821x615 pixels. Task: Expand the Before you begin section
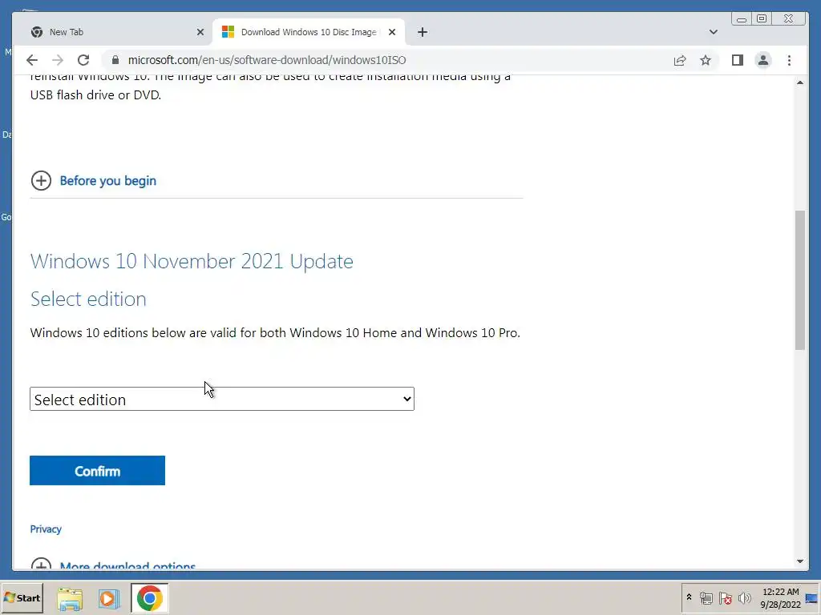41,180
